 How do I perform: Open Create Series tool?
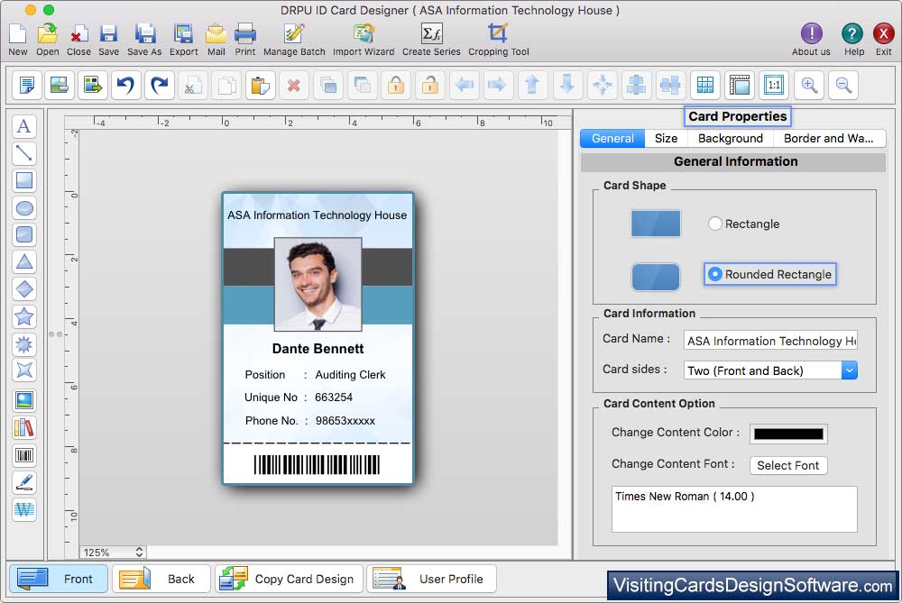(431, 39)
